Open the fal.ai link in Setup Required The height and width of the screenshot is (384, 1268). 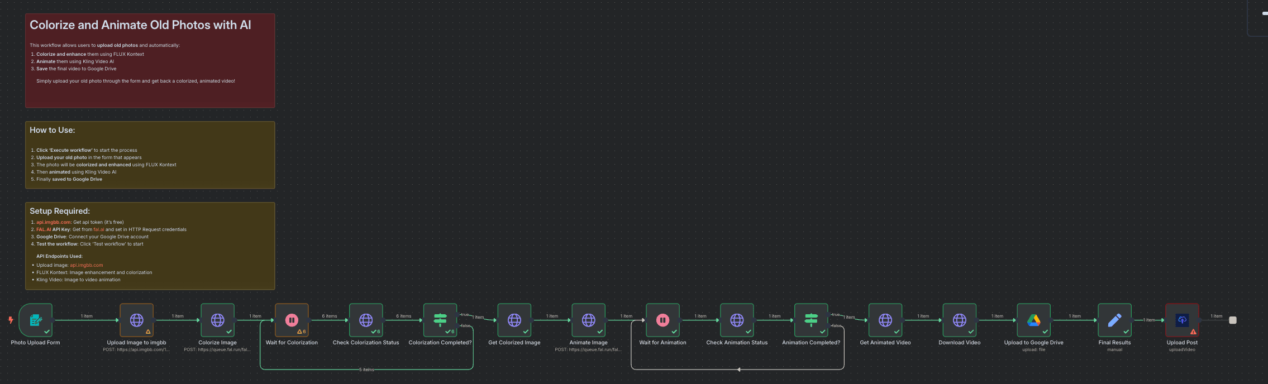tap(99, 229)
